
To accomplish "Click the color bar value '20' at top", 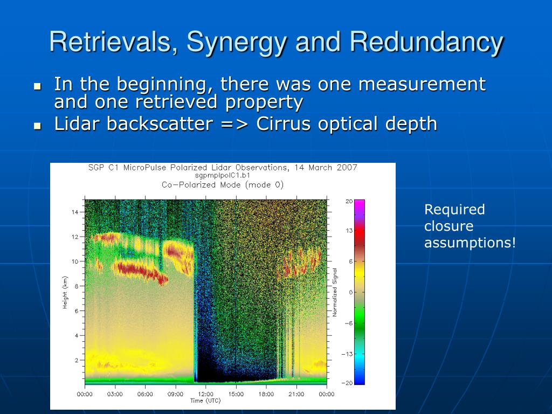I will click(x=349, y=202).
